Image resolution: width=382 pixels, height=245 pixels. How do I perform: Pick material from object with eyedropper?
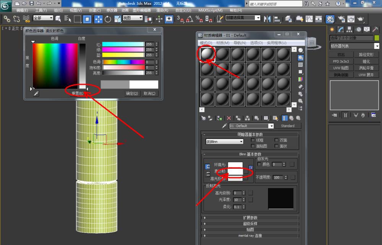(225, 126)
